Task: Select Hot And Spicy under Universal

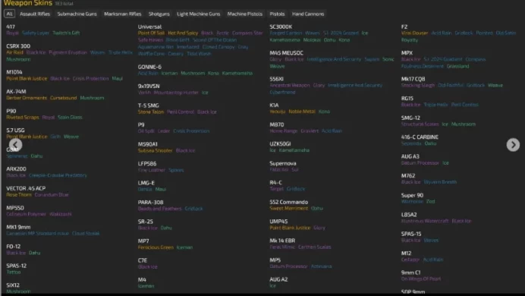Action: (183, 33)
